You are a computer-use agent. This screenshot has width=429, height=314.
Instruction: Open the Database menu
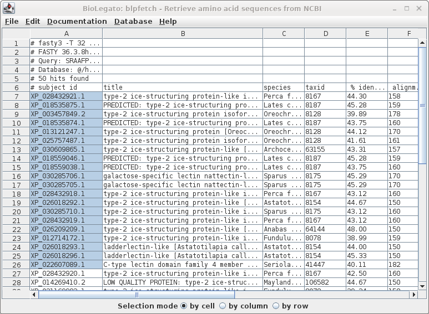[133, 21]
